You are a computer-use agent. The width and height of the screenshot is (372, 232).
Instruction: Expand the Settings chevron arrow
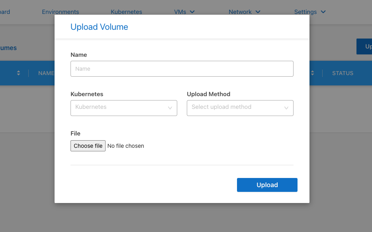pyautogui.click(x=323, y=12)
